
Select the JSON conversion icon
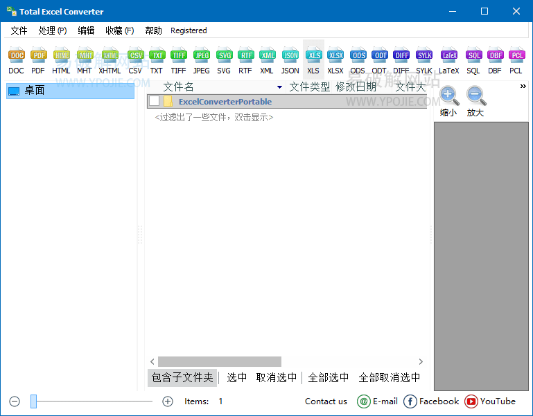click(290, 60)
